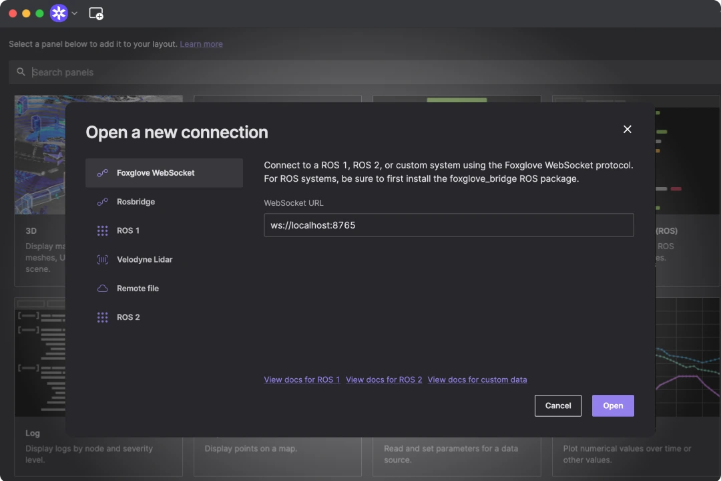This screenshot has width=721, height=481.
Task: Open the View docs for ROS 1 link
Action: pyautogui.click(x=302, y=379)
